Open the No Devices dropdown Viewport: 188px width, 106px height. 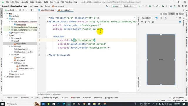pyautogui.click(x=130, y=6)
